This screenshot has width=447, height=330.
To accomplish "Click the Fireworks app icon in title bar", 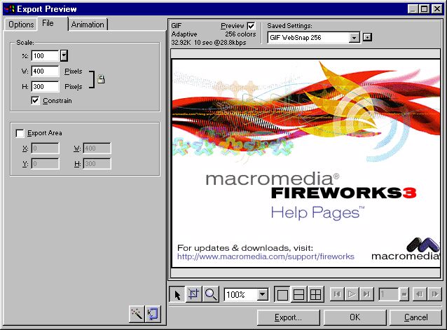I will click(x=9, y=9).
